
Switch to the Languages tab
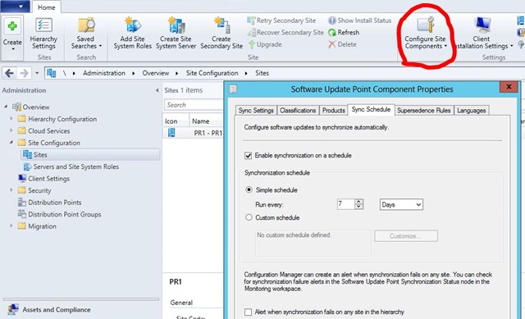(x=471, y=111)
